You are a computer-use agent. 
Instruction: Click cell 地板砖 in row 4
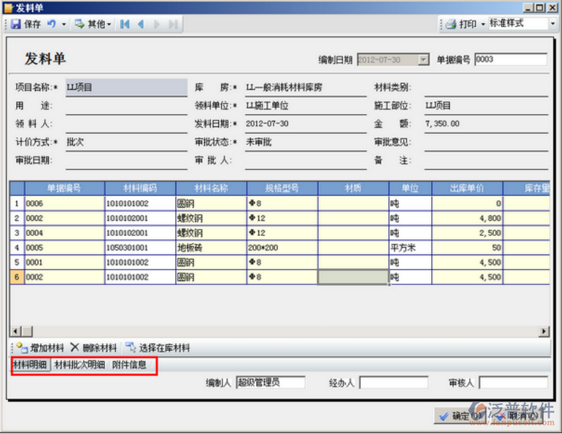click(x=211, y=247)
